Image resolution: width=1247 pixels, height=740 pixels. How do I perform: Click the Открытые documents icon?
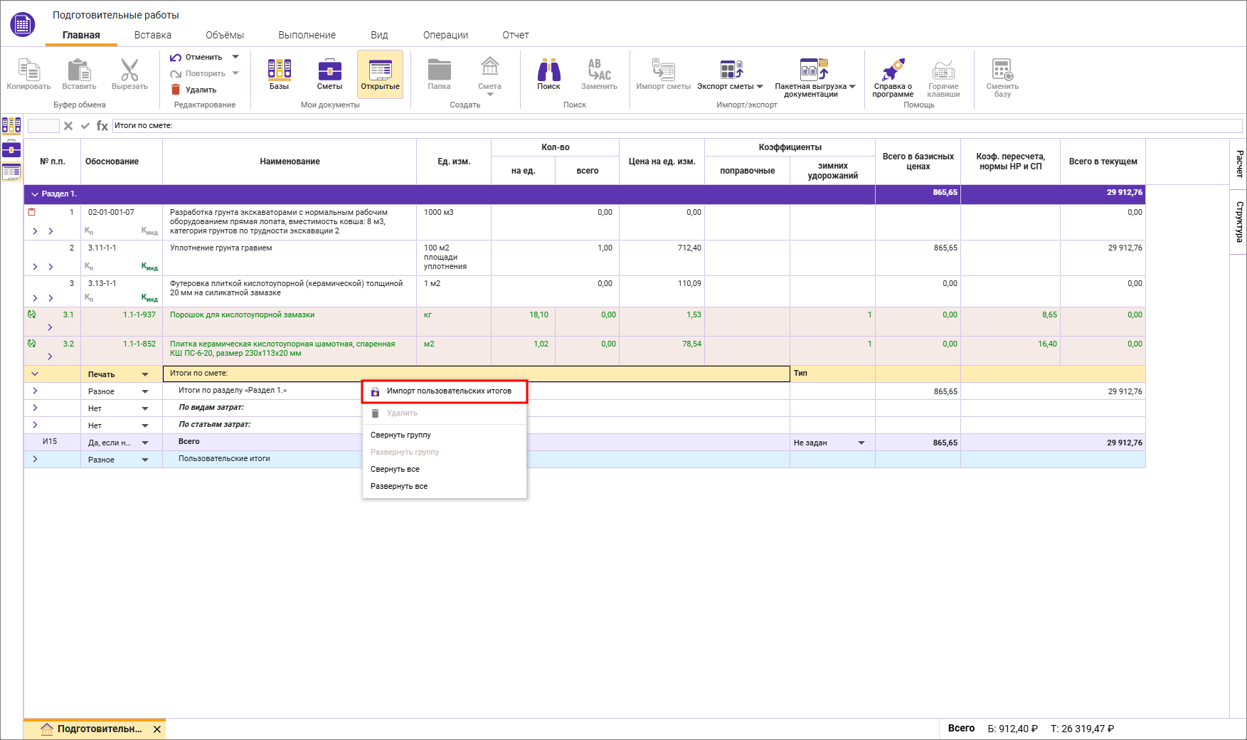pyautogui.click(x=380, y=74)
